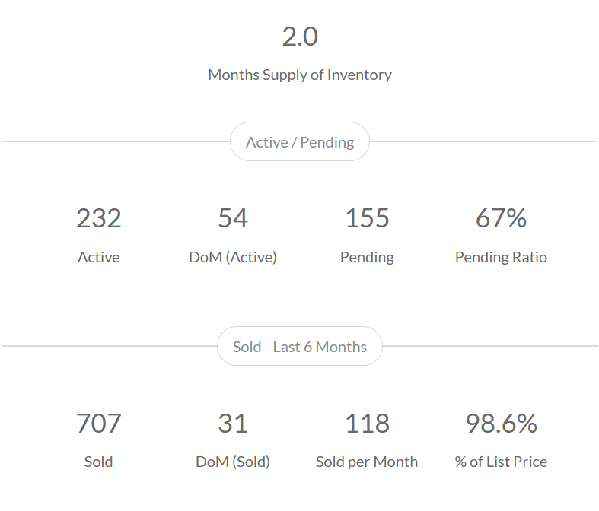Click the 31 sold days value
The width and height of the screenshot is (599, 511).
pyautogui.click(x=233, y=424)
